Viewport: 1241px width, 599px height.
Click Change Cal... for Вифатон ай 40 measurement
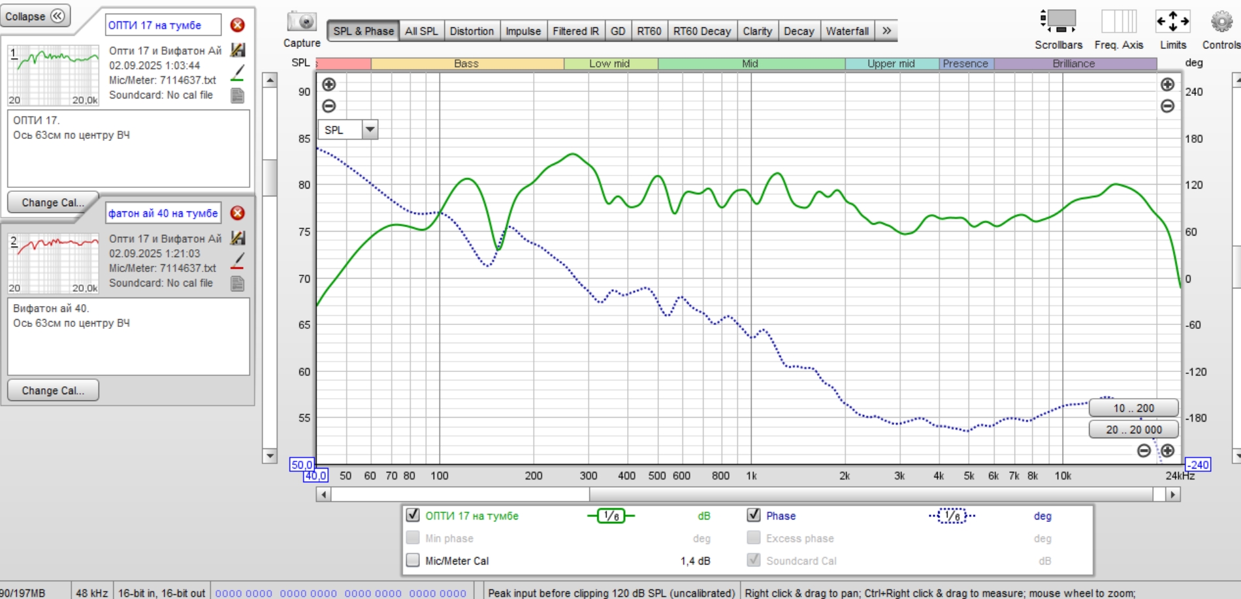tap(53, 390)
